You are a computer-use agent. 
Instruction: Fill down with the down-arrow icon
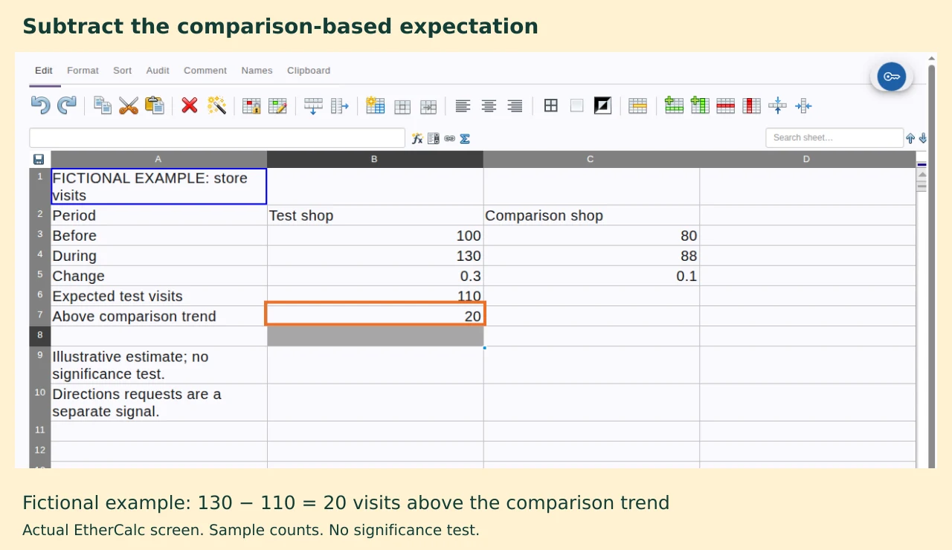[313, 106]
